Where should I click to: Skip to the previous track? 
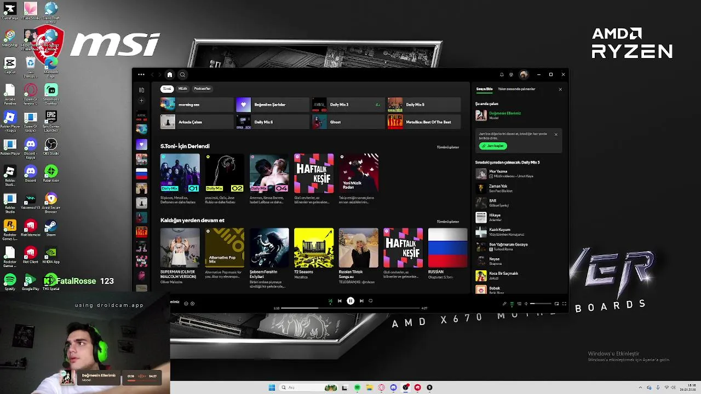pos(340,301)
